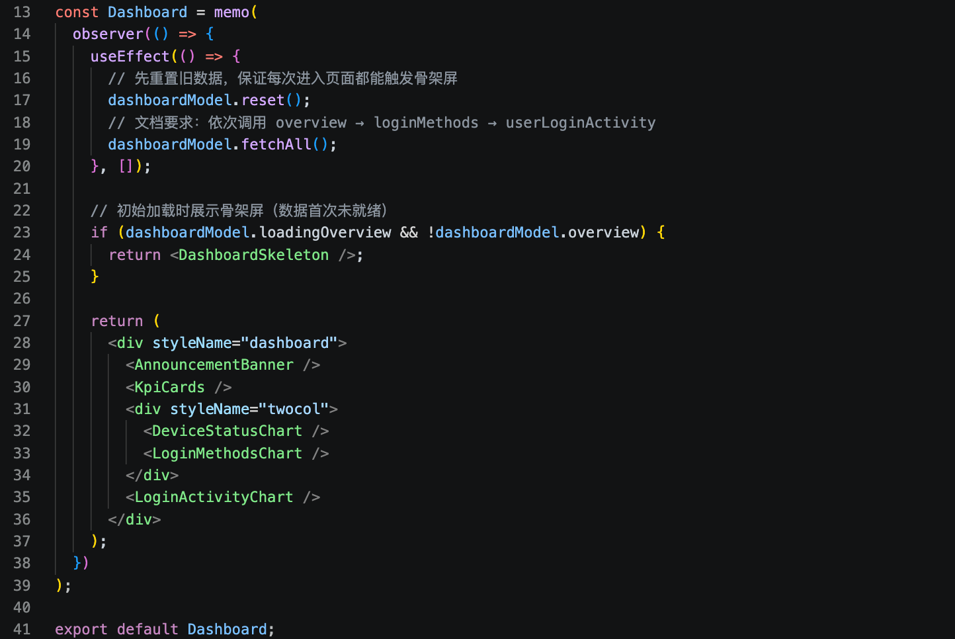Screen dimensions: 955x639
Task: Click the 'Dashboard' name on line 13
Action: point(147,12)
